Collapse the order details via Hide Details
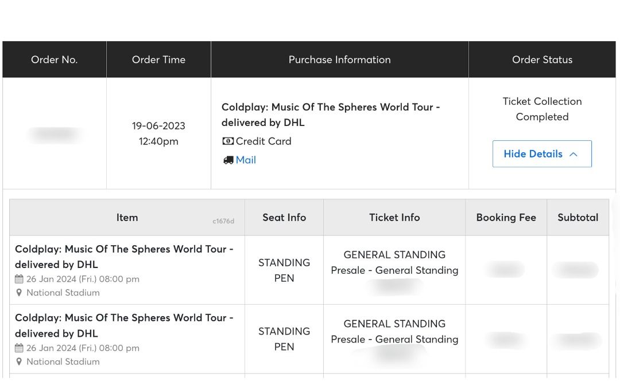Screen dimensions: 620x386 point(541,153)
